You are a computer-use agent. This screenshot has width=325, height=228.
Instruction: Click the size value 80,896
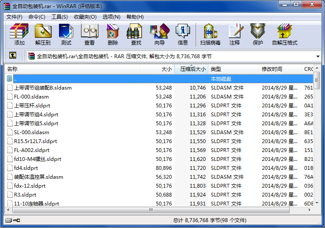pos(164,168)
